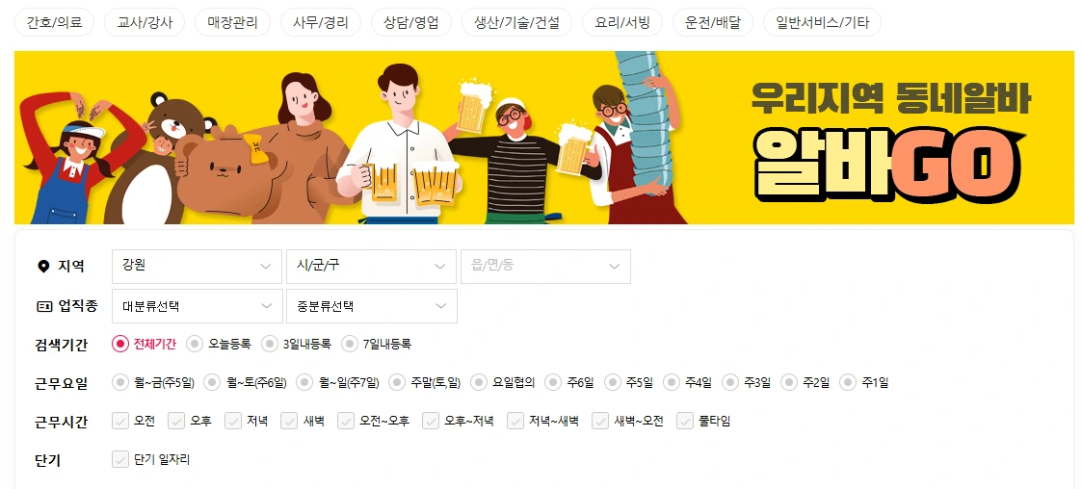The width and height of the screenshot is (1082, 489).
Task: Expand the 시/군/구 district dropdown
Action: click(x=371, y=267)
